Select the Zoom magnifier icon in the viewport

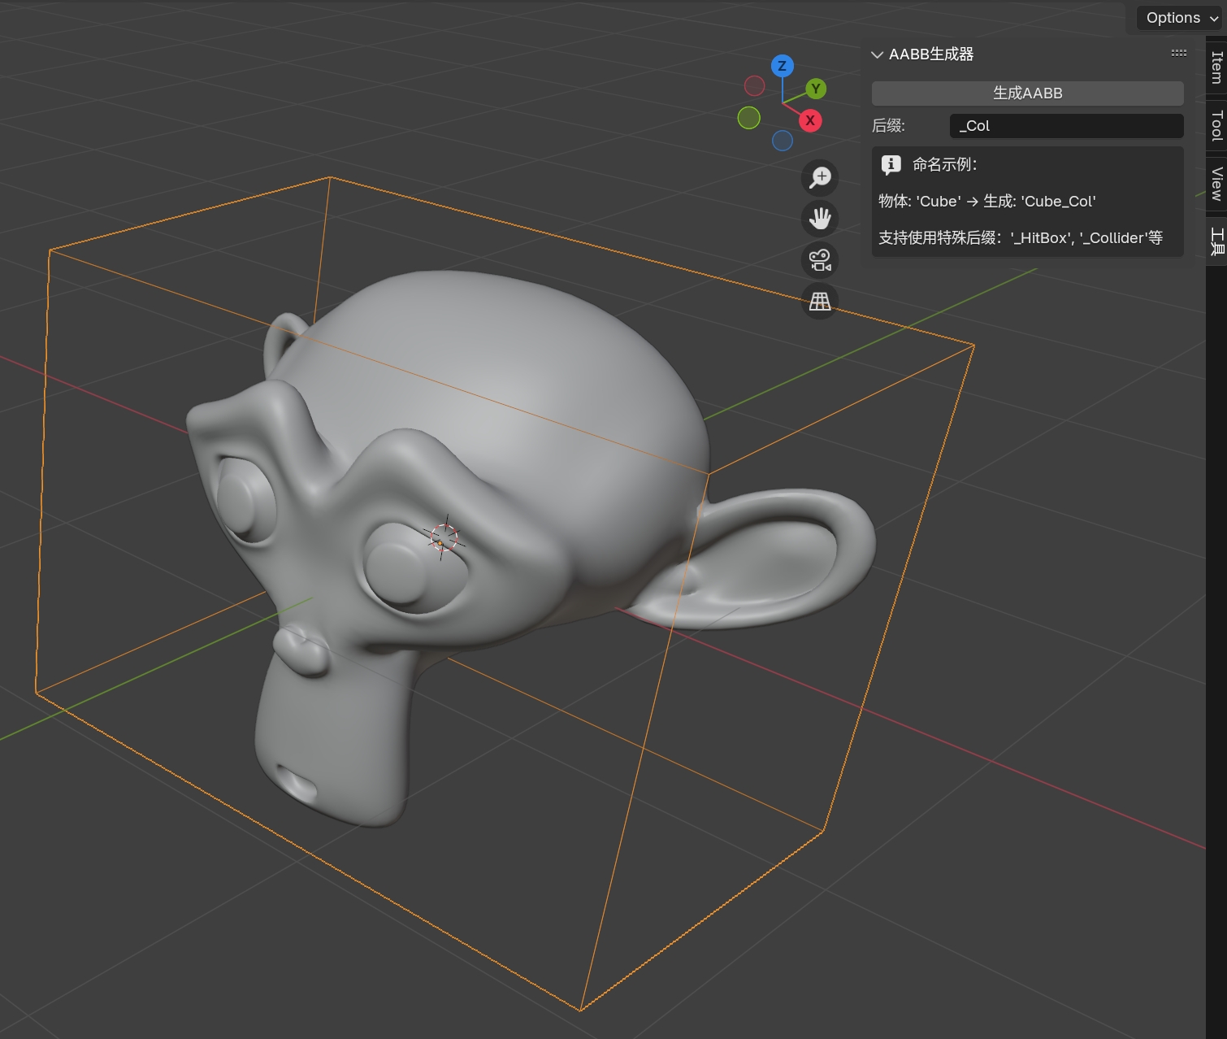[x=820, y=177]
